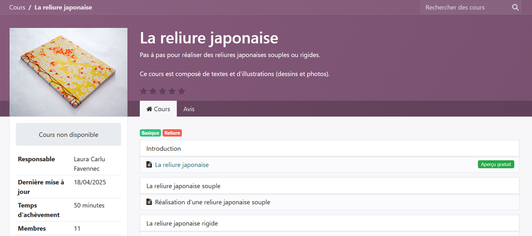
Task: Click the second rating star
Action: (x=153, y=91)
